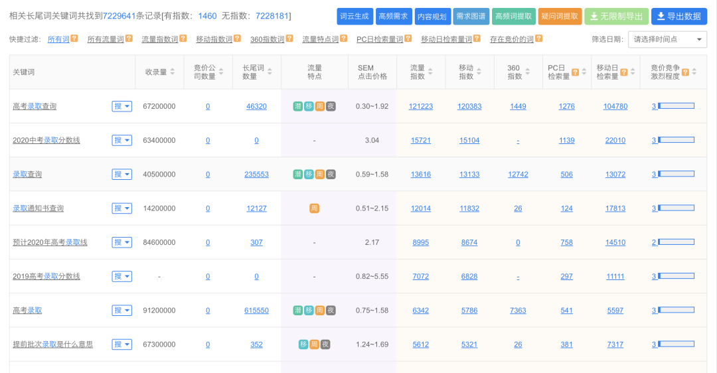Click 移 traffic tag in 提前批次录取是什么意思 row
The height and width of the screenshot is (373, 717).
click(303, 344)
